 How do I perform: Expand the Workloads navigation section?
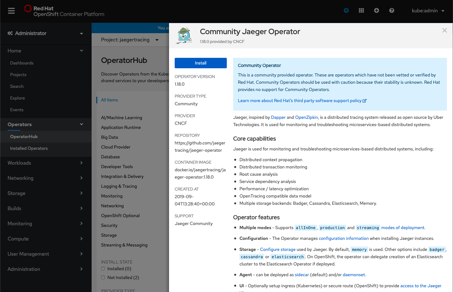point(46,163)
